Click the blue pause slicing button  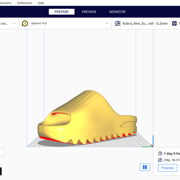(145, 167)
